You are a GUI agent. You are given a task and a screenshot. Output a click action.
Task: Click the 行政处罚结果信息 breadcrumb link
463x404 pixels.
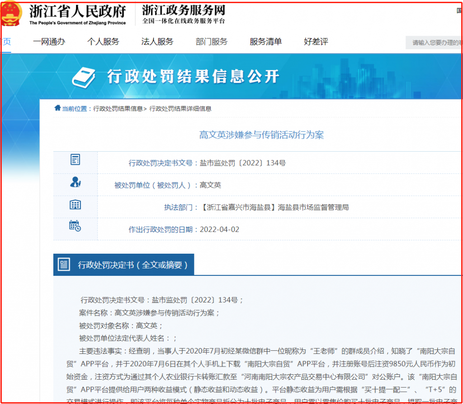tap(118, 109)
